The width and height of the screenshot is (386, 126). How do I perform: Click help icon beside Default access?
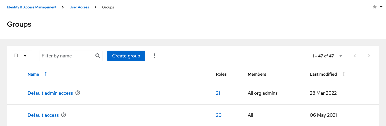(64, 115)
